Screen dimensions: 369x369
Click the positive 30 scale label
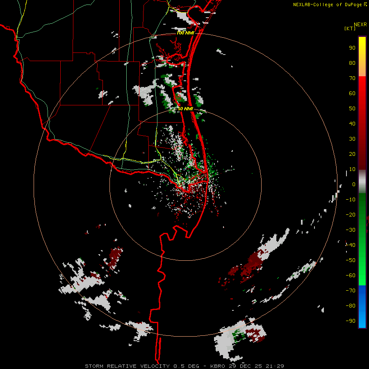tap(352, 139)
